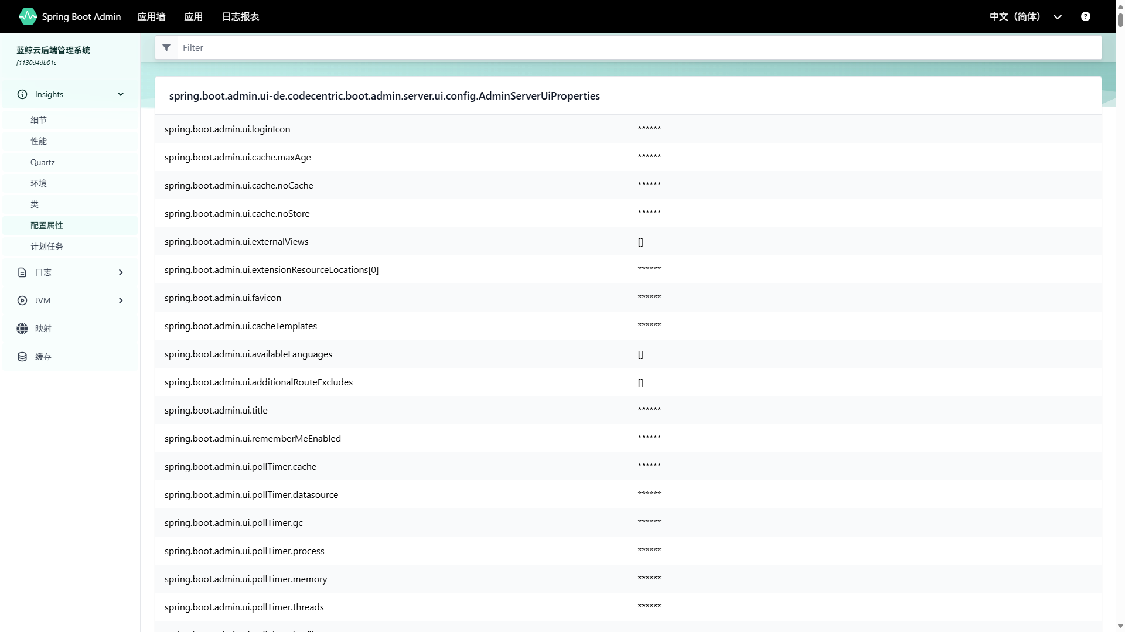This screenshot has height=632, width=1125.
Task: Click the pollTimer.datasource property
Action: point(251,494)
